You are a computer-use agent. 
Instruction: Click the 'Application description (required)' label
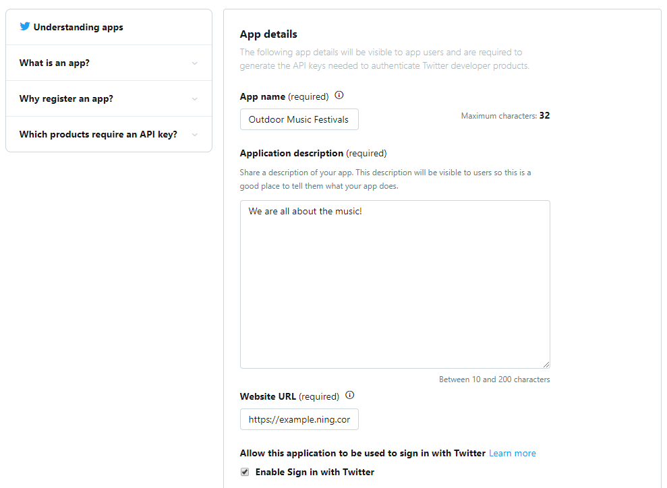(x=313, y=153)
